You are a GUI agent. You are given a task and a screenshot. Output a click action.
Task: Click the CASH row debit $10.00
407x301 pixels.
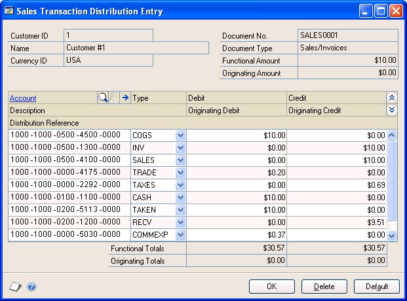[x=237, y=198]
